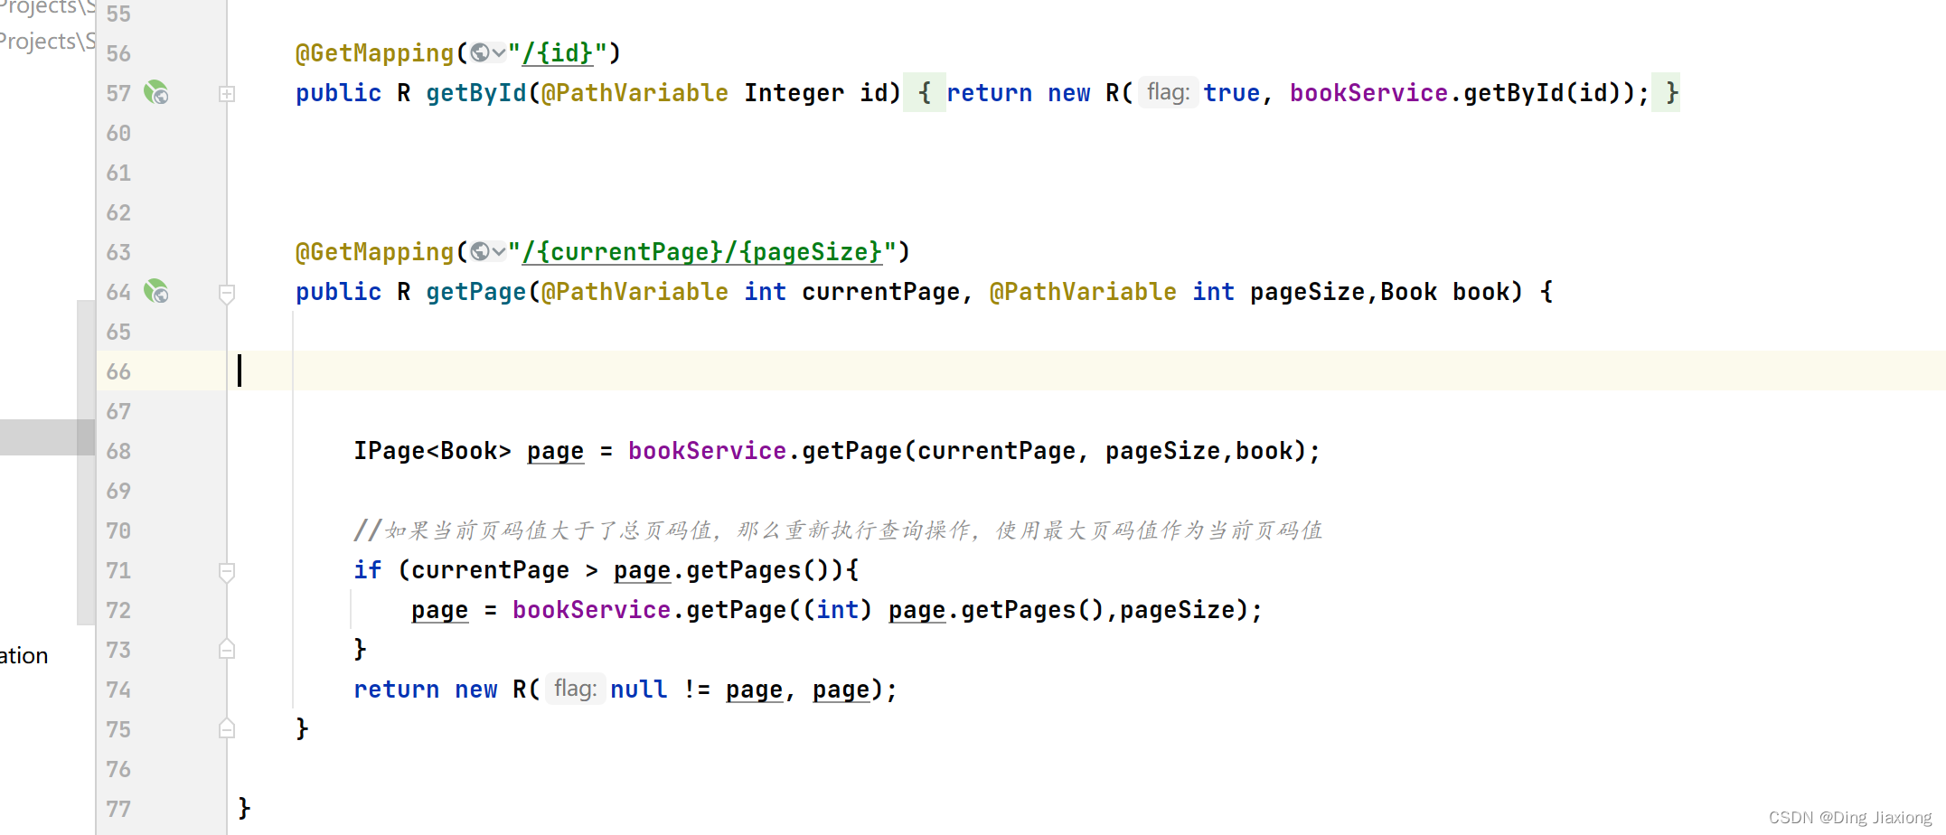Click line number 74 in the gutter
The height and width of the screenshot is (835, 1946).
[118, 690]
